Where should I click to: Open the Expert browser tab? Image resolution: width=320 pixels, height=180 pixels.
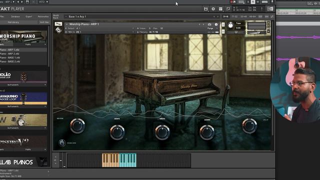[29, 16]
